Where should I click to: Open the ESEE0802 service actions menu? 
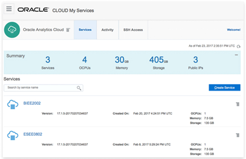pyautogui.click(x=238, y=135)
